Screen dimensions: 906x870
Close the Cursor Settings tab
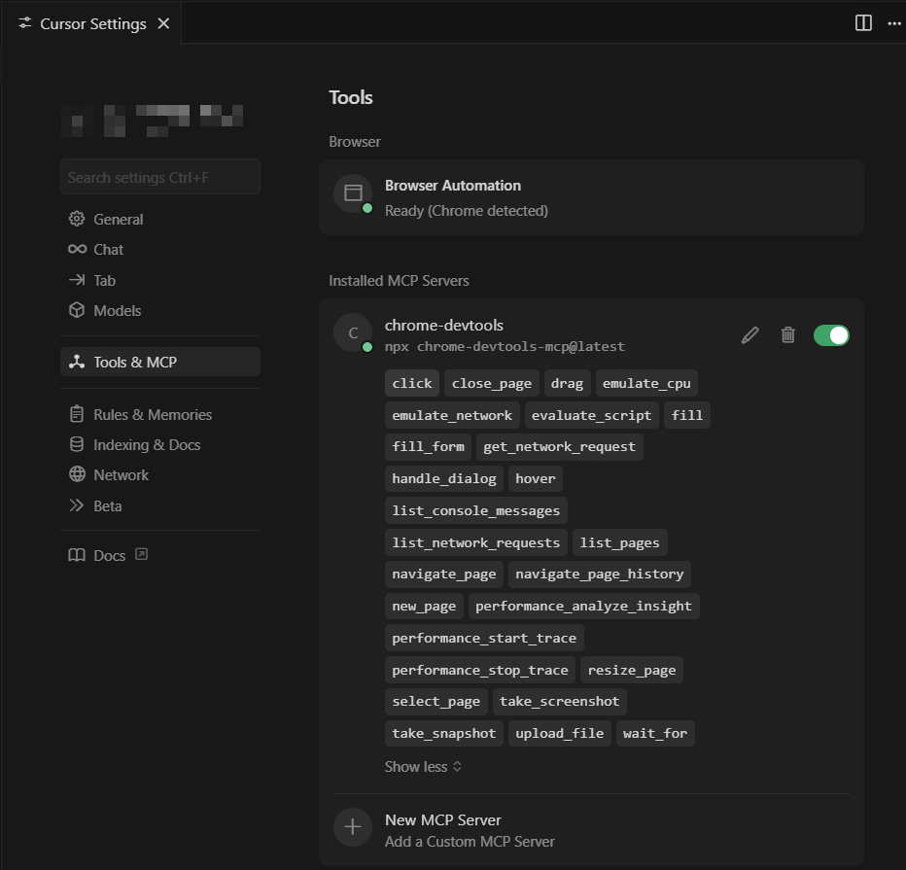(x=163, y=23)
